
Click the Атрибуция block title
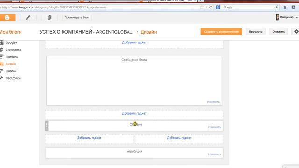tap(134, 151)
